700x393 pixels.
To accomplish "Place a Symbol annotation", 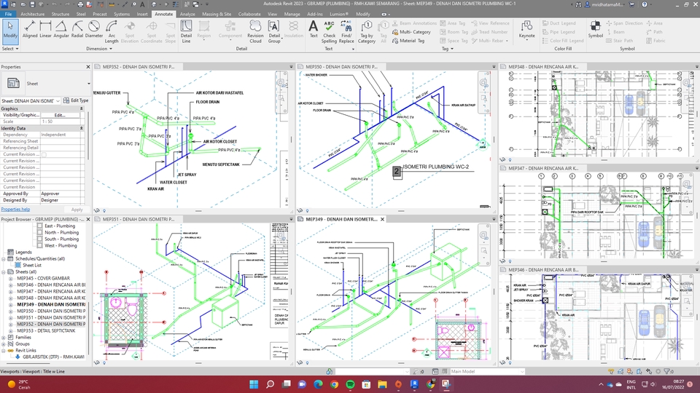I will click(596, 30).
